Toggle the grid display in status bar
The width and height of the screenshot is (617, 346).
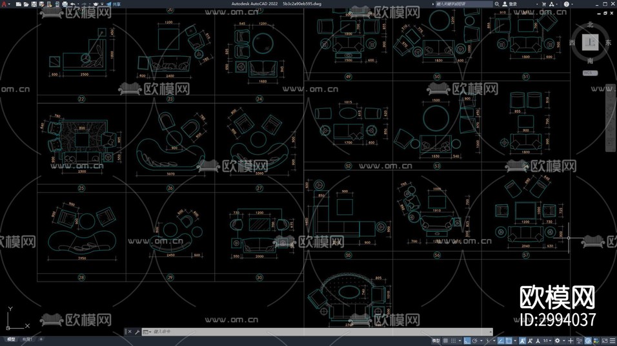point(445,340)
